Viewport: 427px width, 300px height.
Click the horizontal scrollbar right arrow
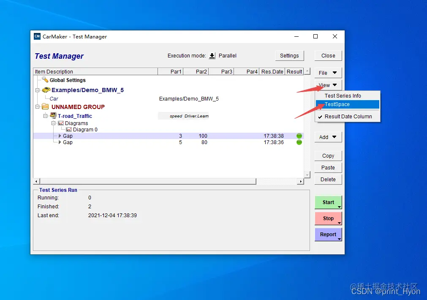[x=301, y=181]
